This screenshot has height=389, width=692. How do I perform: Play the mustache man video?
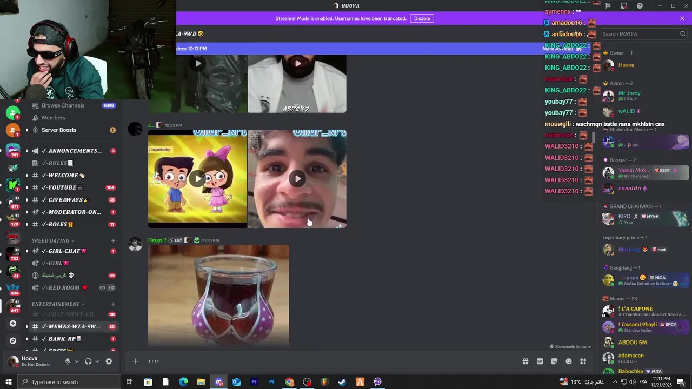tap(297, 179)
